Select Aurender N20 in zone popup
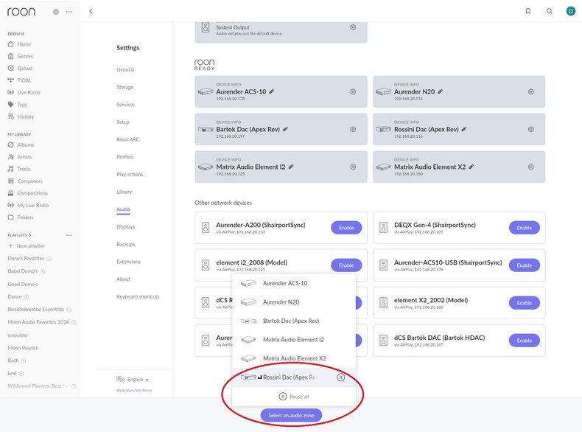 pos(281,302)
